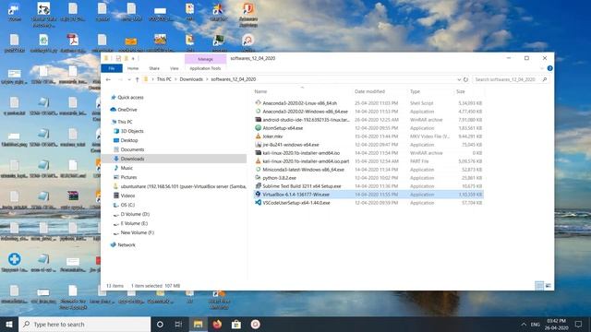Sort files by Name column header
The width and height of the screenshot is (591, 332).
click(x=260, y=91)
